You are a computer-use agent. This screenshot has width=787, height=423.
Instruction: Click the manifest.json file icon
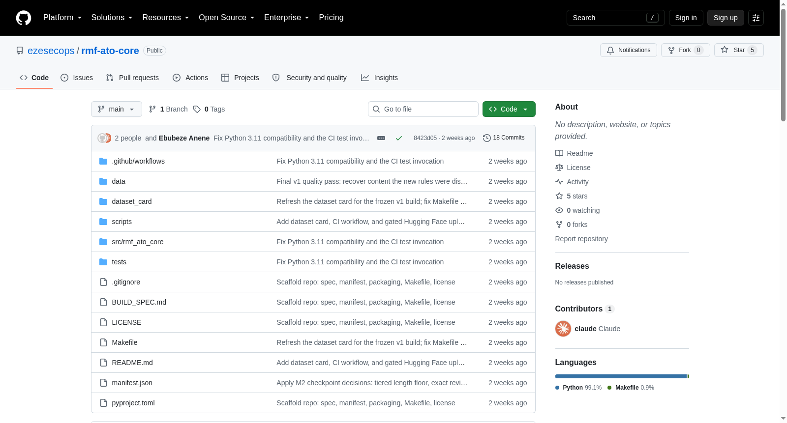[x=103, y=383]
